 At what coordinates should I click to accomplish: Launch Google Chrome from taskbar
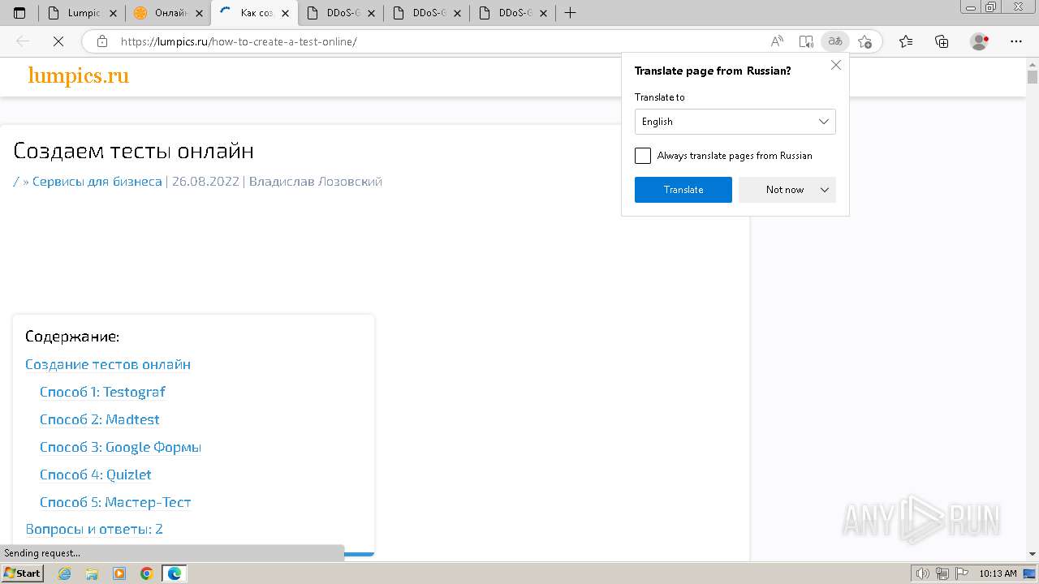coord(146,573)
